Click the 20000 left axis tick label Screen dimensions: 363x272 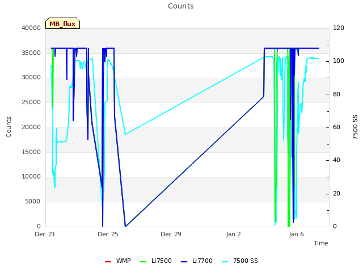pyautogui.click(x=31, y=127)
